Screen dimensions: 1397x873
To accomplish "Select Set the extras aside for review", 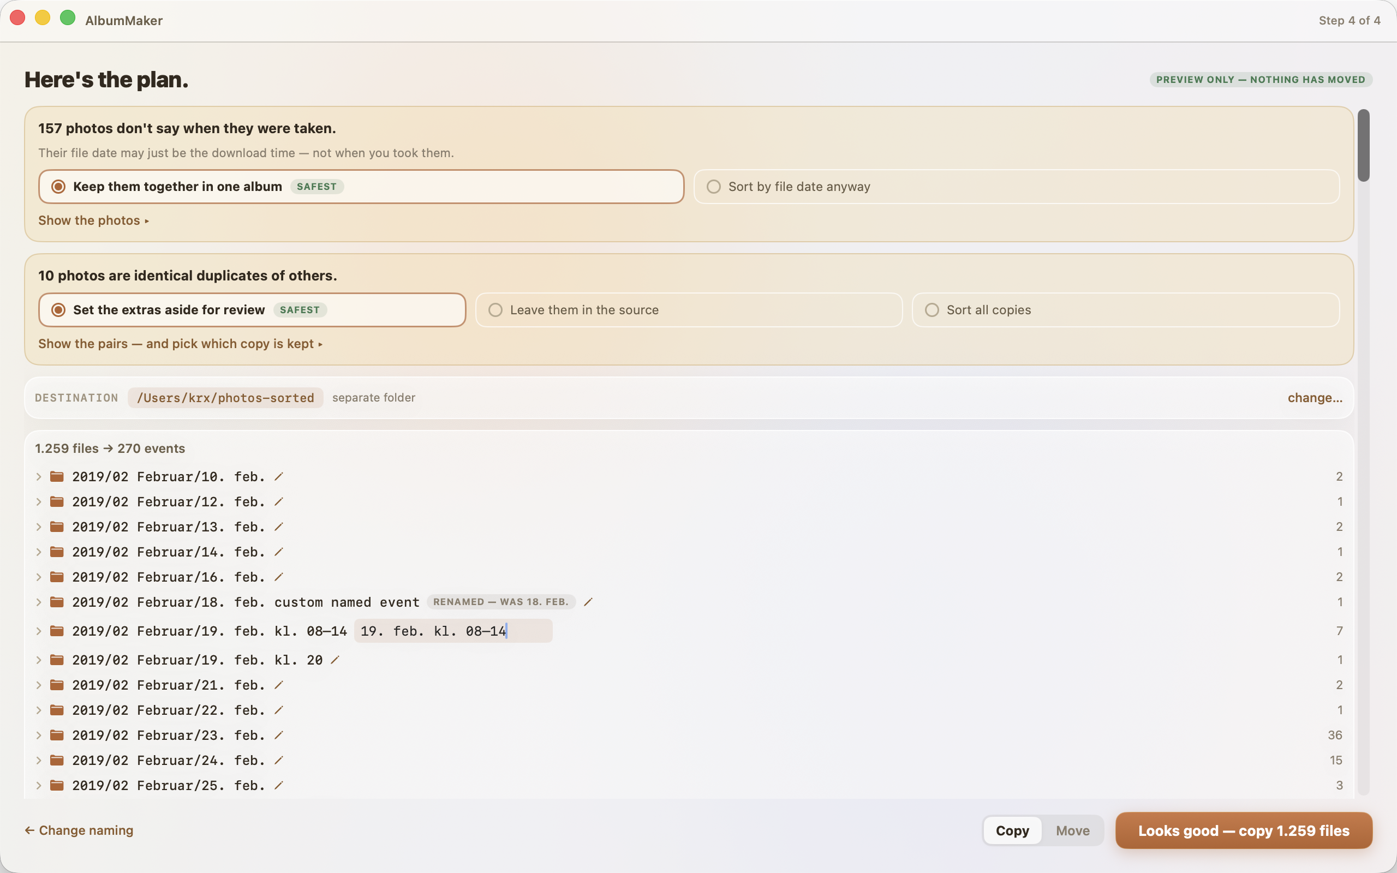I will click(252, 310).
